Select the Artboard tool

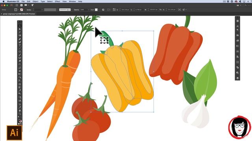[20, 104]
